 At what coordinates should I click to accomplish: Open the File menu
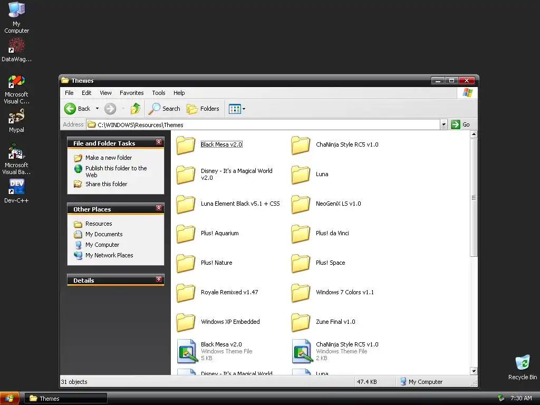[x=69, y=93]
